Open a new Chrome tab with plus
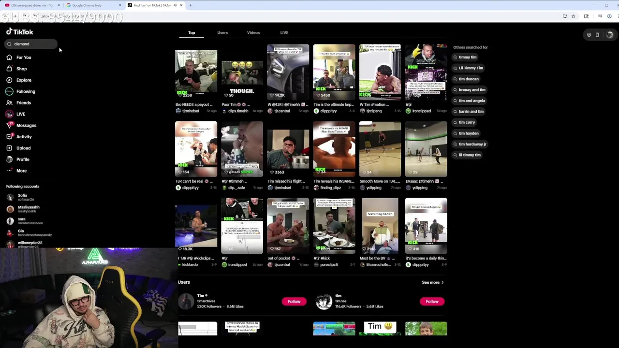619x348 pixels. (191, 5)
